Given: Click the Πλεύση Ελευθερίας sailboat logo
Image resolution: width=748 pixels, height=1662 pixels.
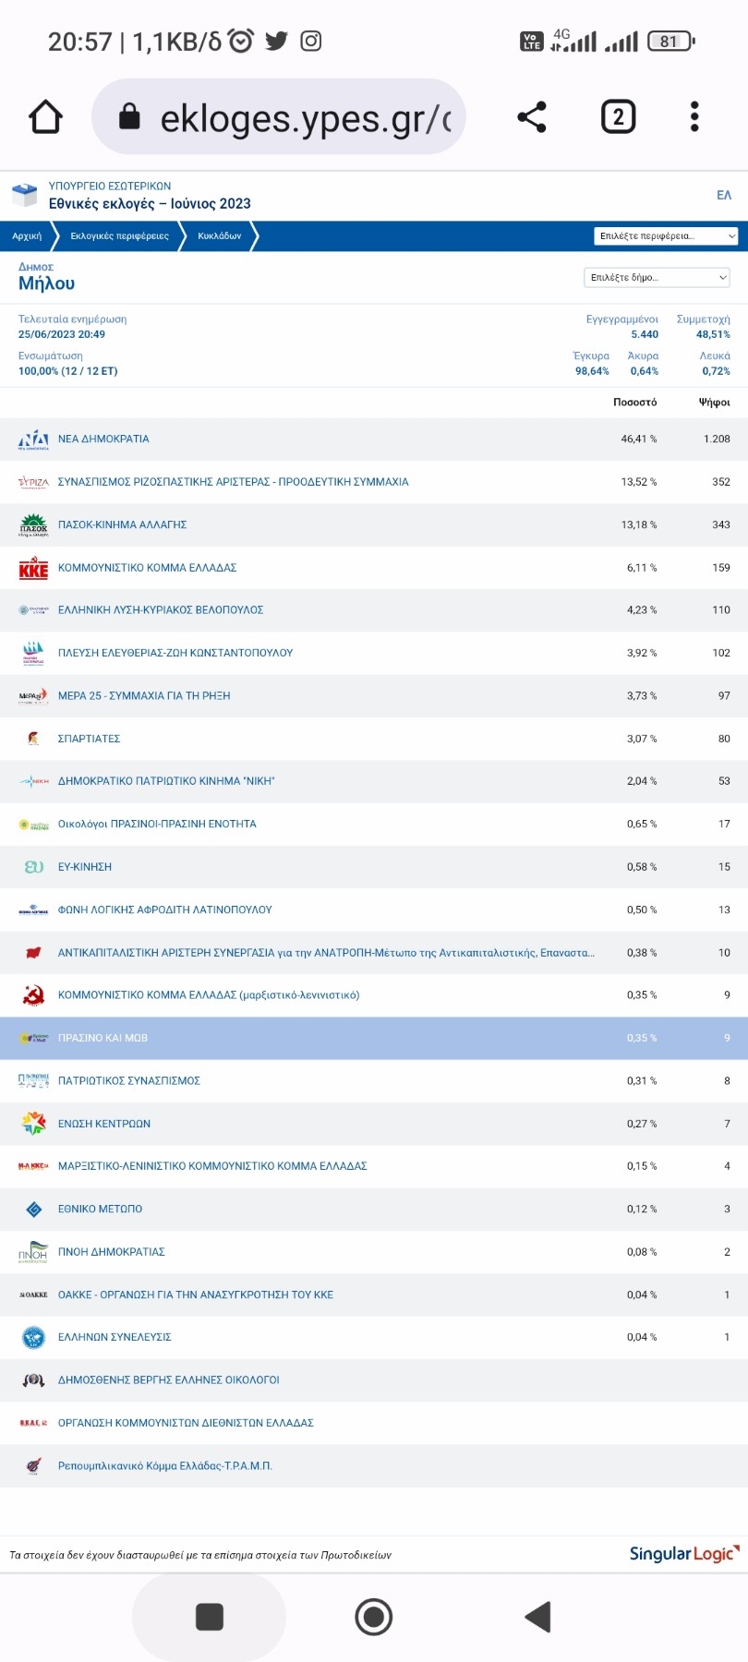Looking at the screenshot, I should click(33, 653).
